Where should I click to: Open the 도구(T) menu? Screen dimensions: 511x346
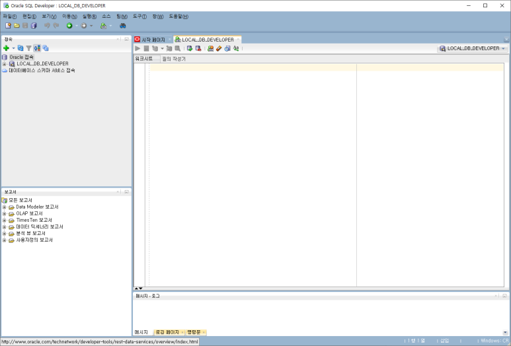click(139, 17)
